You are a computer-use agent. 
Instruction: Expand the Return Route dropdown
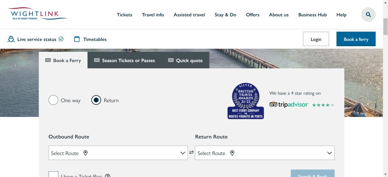264,153
